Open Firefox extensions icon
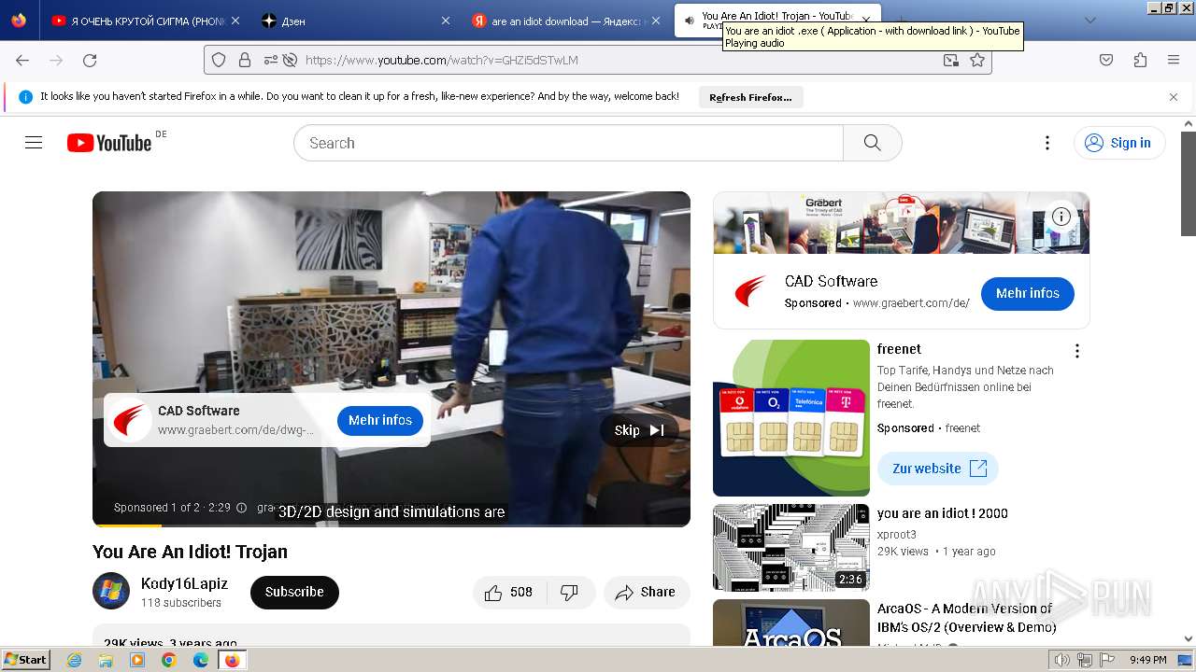Screen dimensions: 1196x672 point(1140,60)
